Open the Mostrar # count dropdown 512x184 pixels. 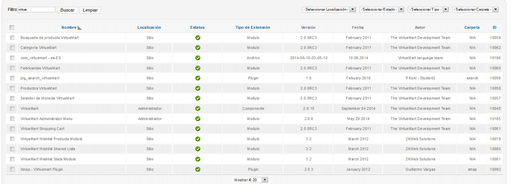point(260,180)
